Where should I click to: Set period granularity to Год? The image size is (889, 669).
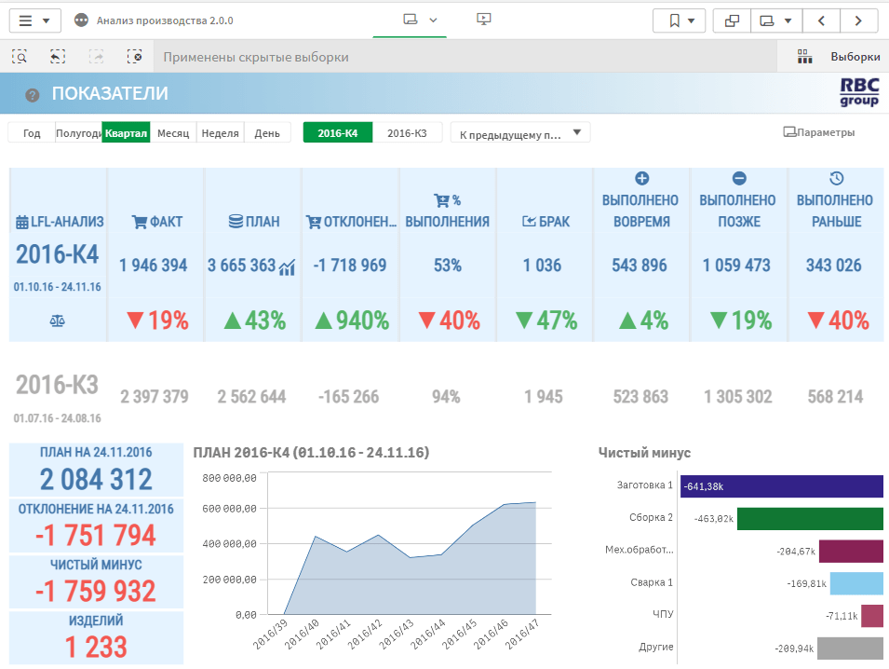pos(32,133)
